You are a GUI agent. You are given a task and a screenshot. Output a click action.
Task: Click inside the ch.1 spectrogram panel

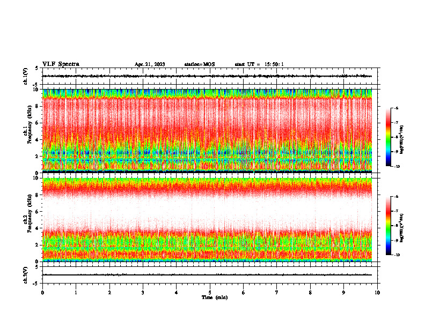click(210, 131)
